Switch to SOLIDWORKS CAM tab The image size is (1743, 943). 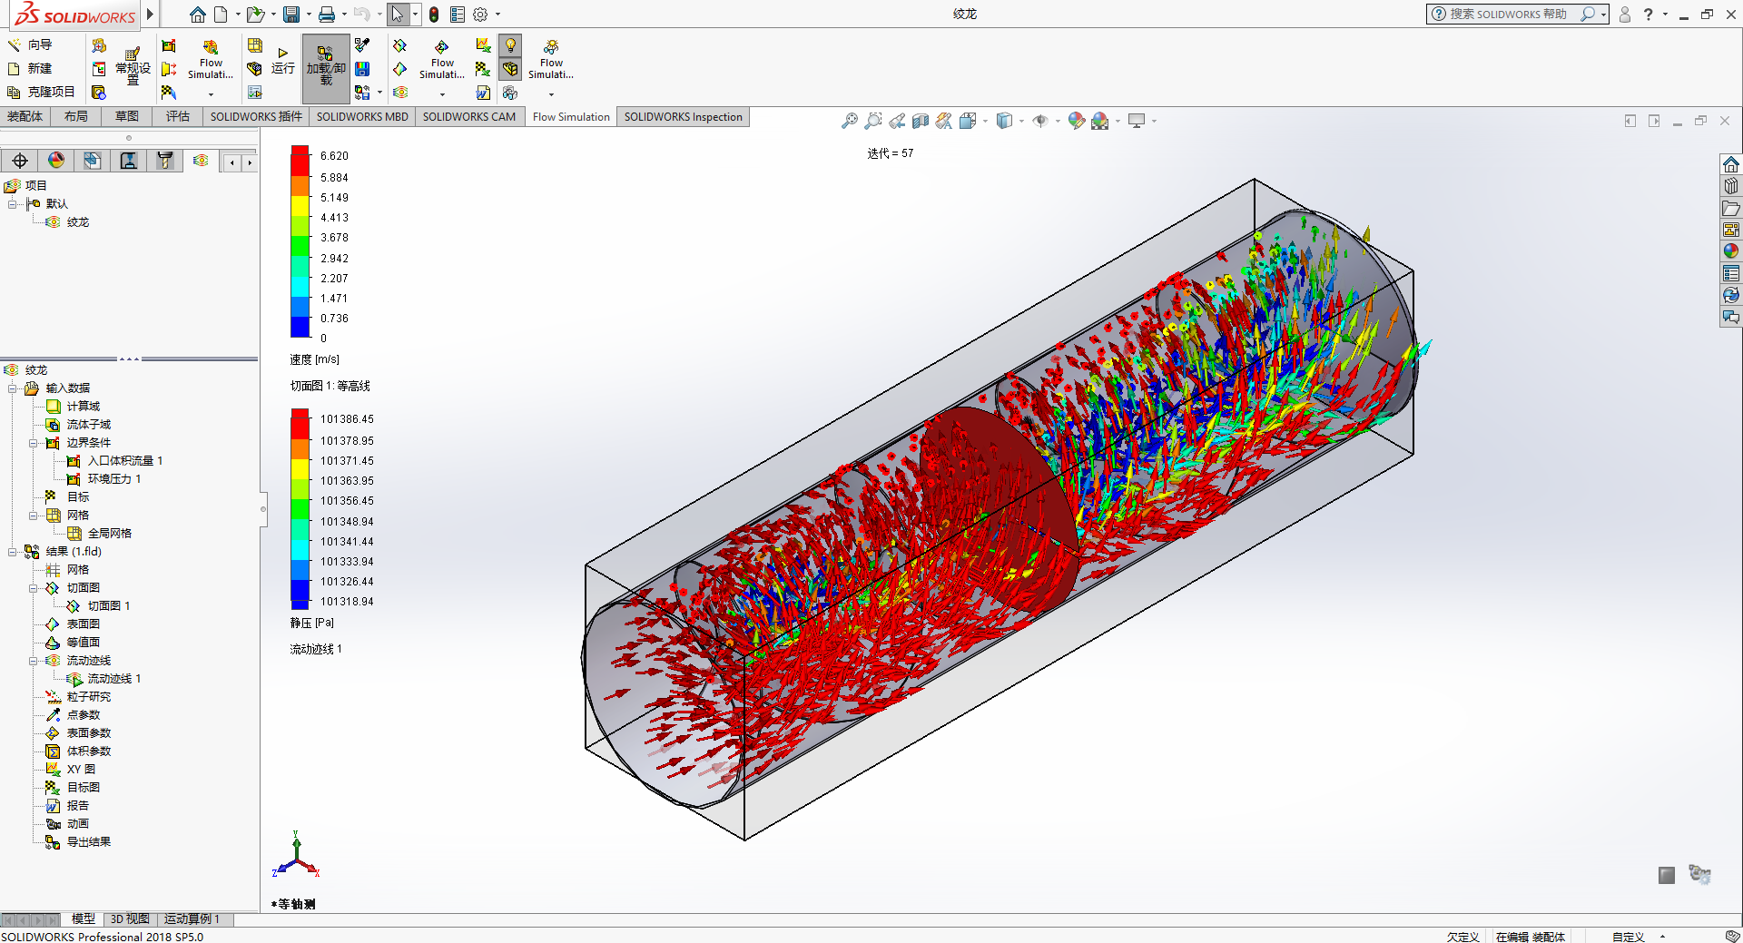469,116
